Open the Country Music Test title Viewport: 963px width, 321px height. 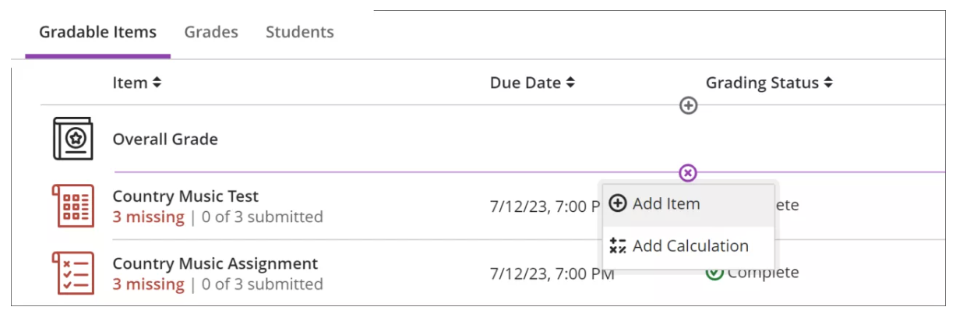pos(185,196)
